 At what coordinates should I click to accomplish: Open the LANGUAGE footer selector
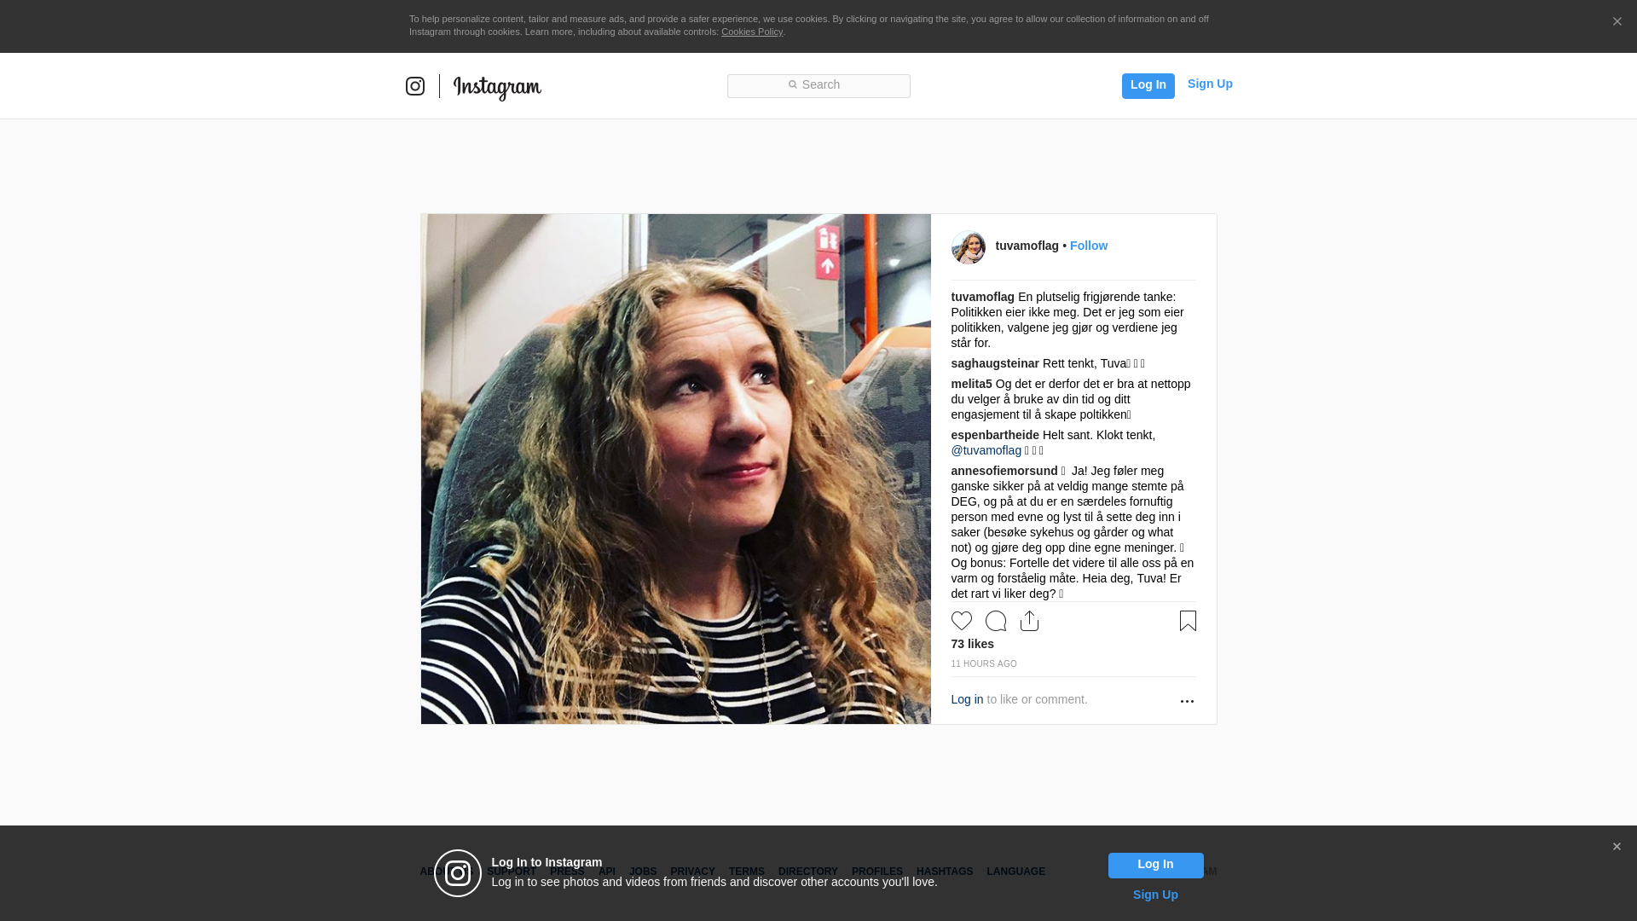tap(1015, 872)
